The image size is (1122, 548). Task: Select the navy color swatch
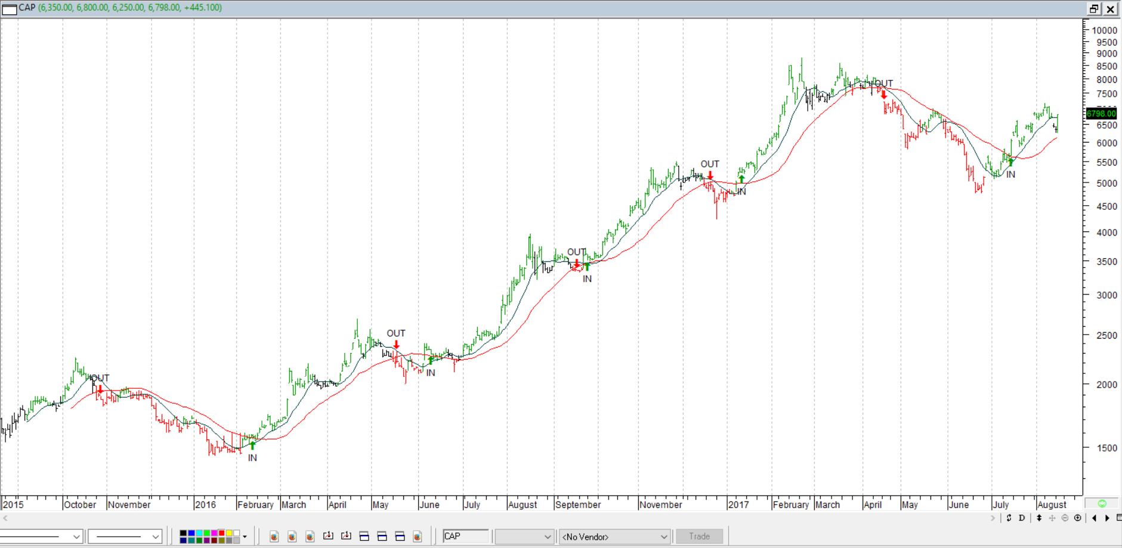pyautogui.click(x=183, y=540)
